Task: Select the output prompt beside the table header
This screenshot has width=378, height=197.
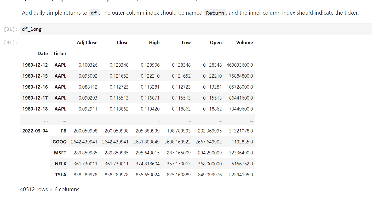Action: click(11, 43)
